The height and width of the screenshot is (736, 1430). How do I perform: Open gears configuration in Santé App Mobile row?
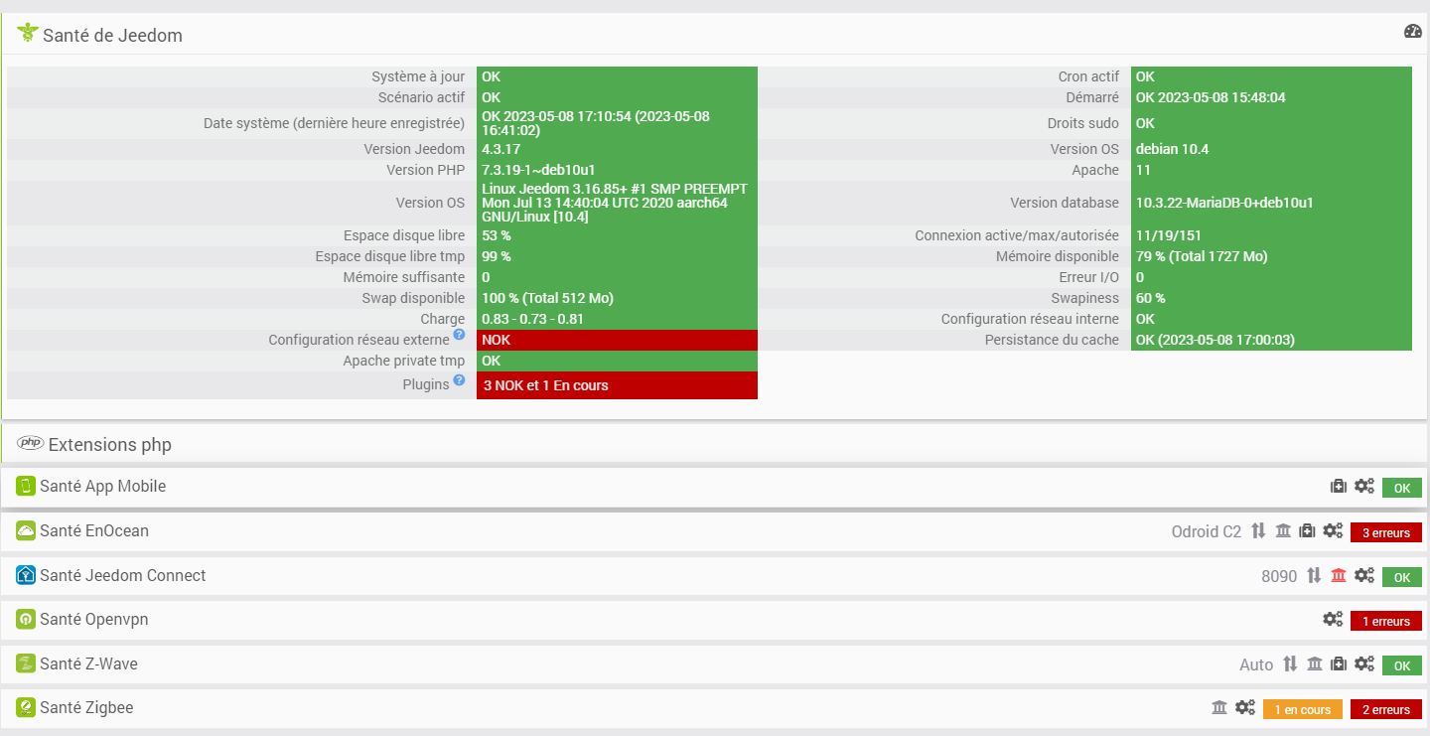tap(1364, 487)
